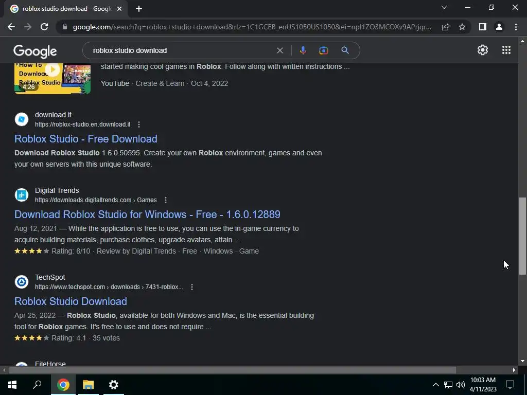527x395 pixels.
Task: Click the download.it URL text
Action: coord(83,124)
